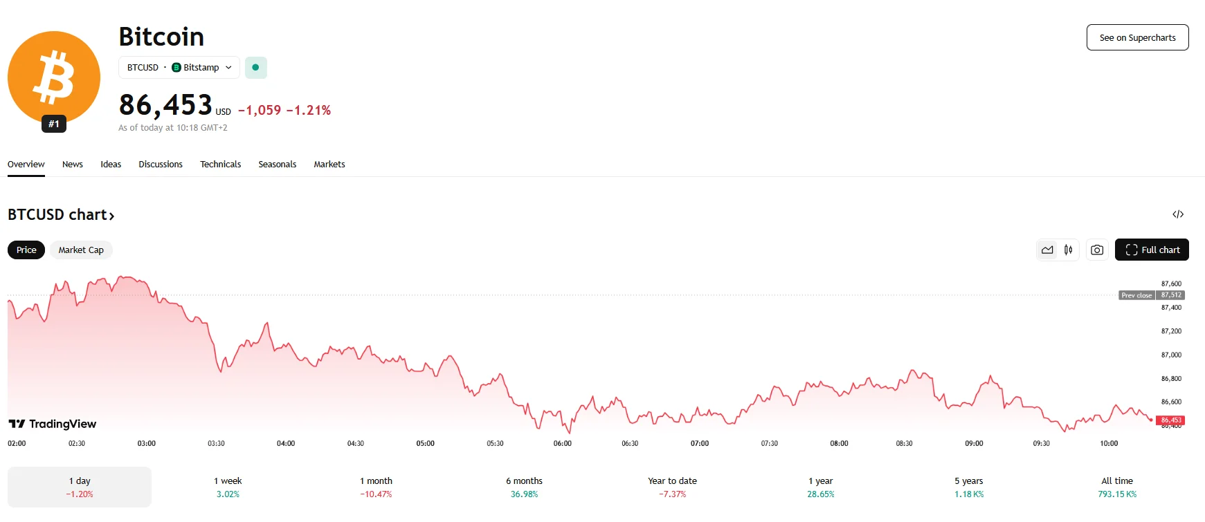
Task: Switch to candlestick chart style icon
Action: click(1069, 250)
